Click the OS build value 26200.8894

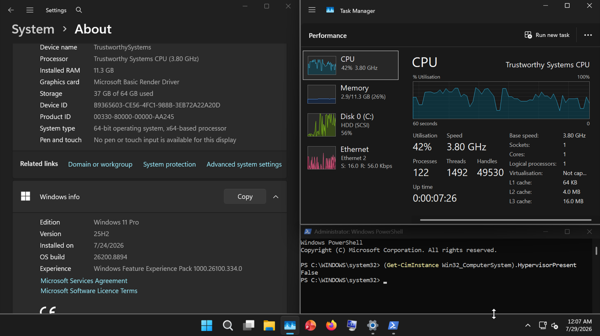[110, 257]
